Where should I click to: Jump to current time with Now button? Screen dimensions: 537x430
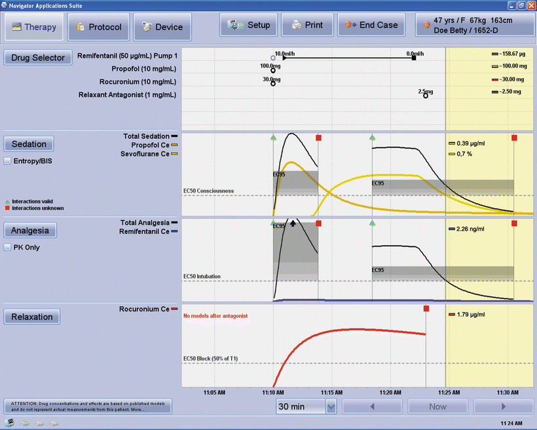coord(437,406)
